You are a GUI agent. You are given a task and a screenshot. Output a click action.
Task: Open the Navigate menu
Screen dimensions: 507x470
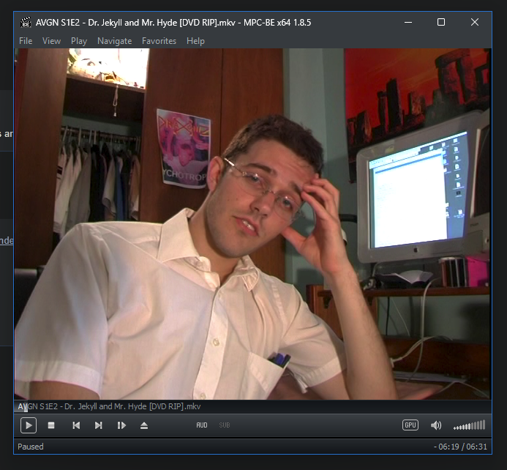pos(114,41)
